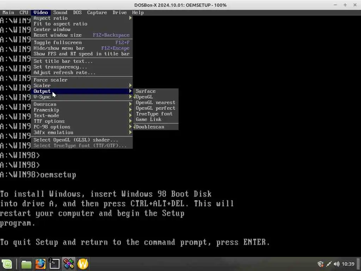
Task: Open the CPU menu
Action: pos(24,12)
